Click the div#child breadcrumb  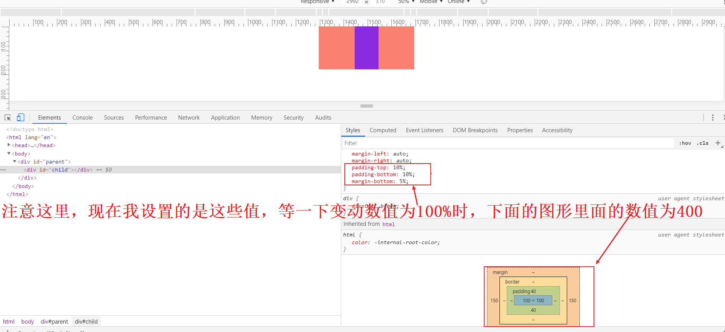pyautogui.click(x=86, y=322)
